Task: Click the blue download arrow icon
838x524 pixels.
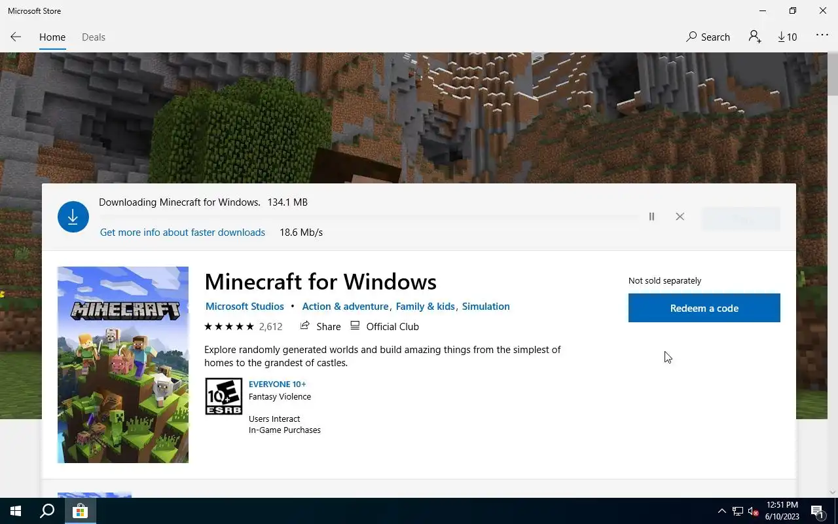Action: (x=73, y=217)
